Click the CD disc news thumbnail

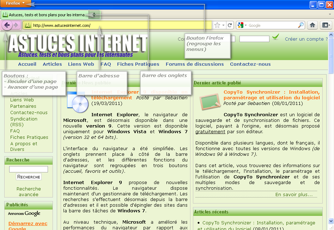pyautogui.click(x=78, y=102)
